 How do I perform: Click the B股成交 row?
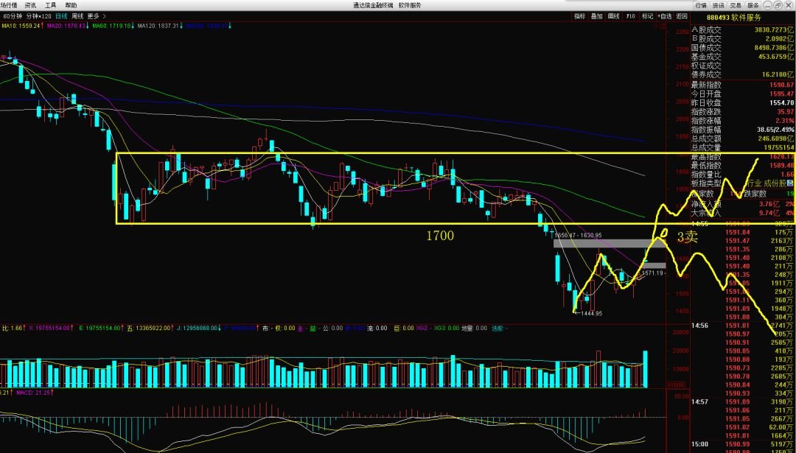tap(743, 38)
